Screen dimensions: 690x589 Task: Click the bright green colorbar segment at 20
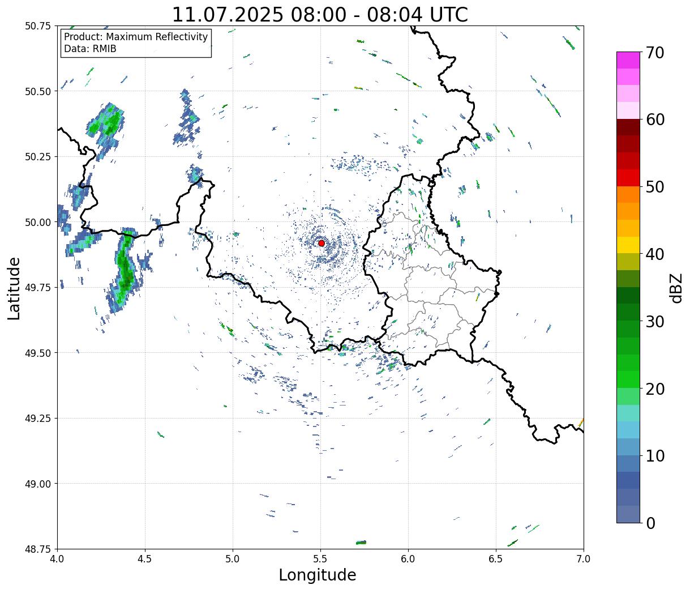click(628, 379)
